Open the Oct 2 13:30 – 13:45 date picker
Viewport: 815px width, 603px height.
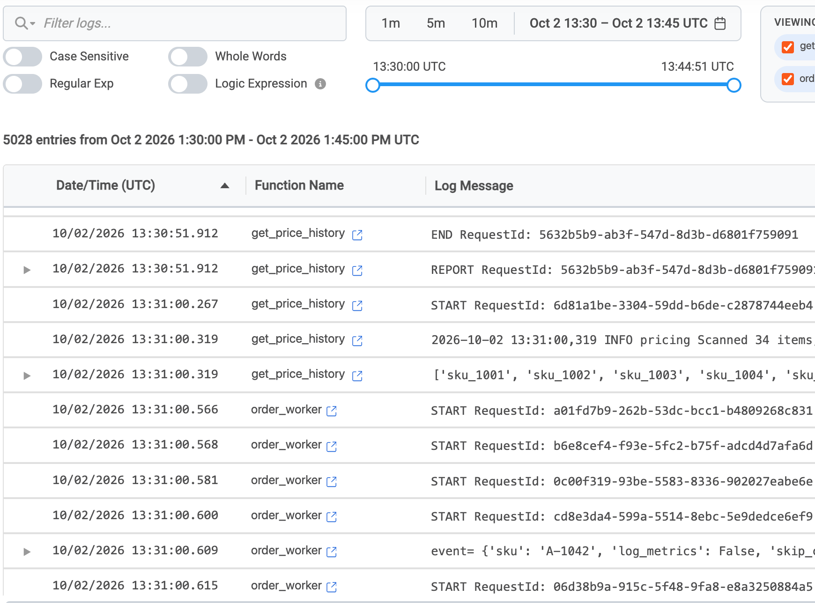click(x=628, y=23)
